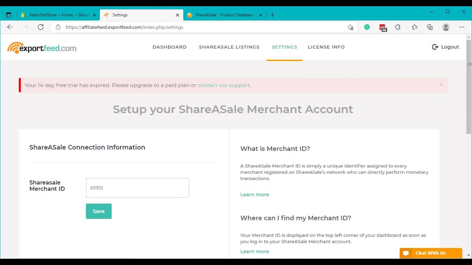View site security lock info
The width and height of the screenshot is (472, 265).
tap(58, 27)
